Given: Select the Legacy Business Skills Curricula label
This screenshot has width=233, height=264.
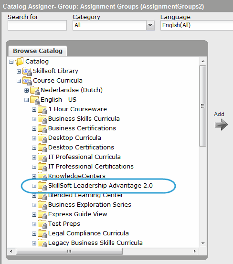Looking at the screenshot, I should (x=95, y=243).
